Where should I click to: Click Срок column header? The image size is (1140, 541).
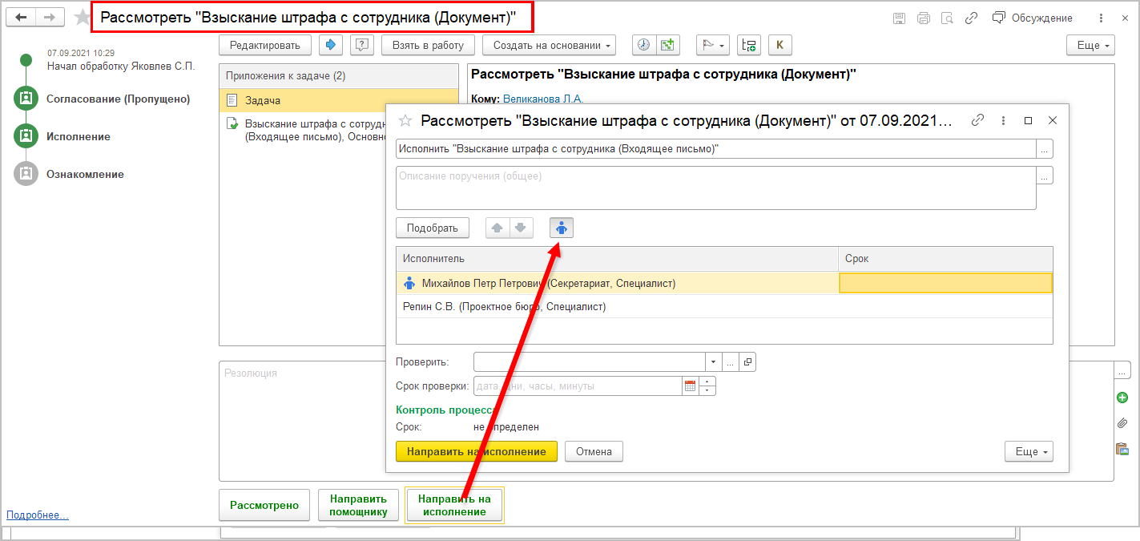pyautogui.click(x=945, y=259)
